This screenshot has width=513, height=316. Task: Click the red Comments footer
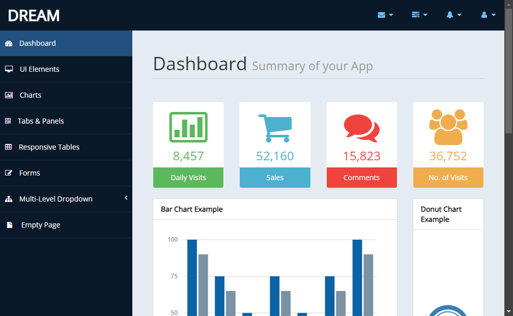362,178
